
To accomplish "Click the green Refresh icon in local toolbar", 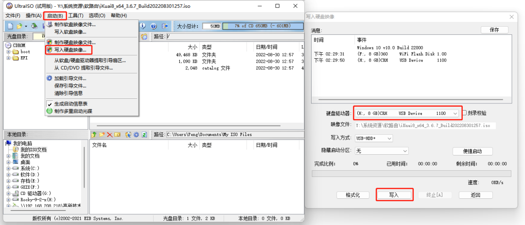I will (x=144, y=134).
